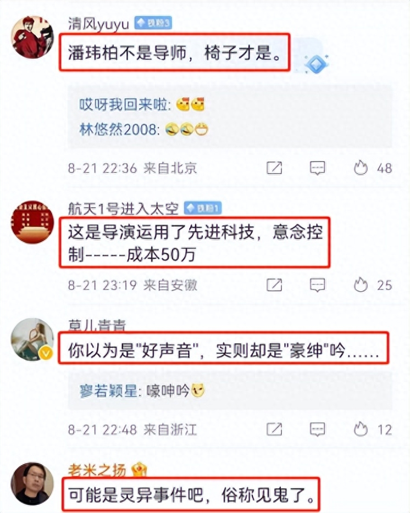Viewport: 410px width, 513px height.
Task: Visit replier 哎呀我回来啦's profile
Action: pyautogui.click(x=123, y=105)
